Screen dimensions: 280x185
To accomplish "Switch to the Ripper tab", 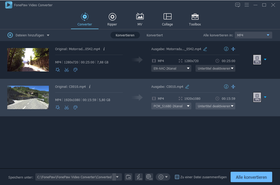I will [x=112, y=20].
